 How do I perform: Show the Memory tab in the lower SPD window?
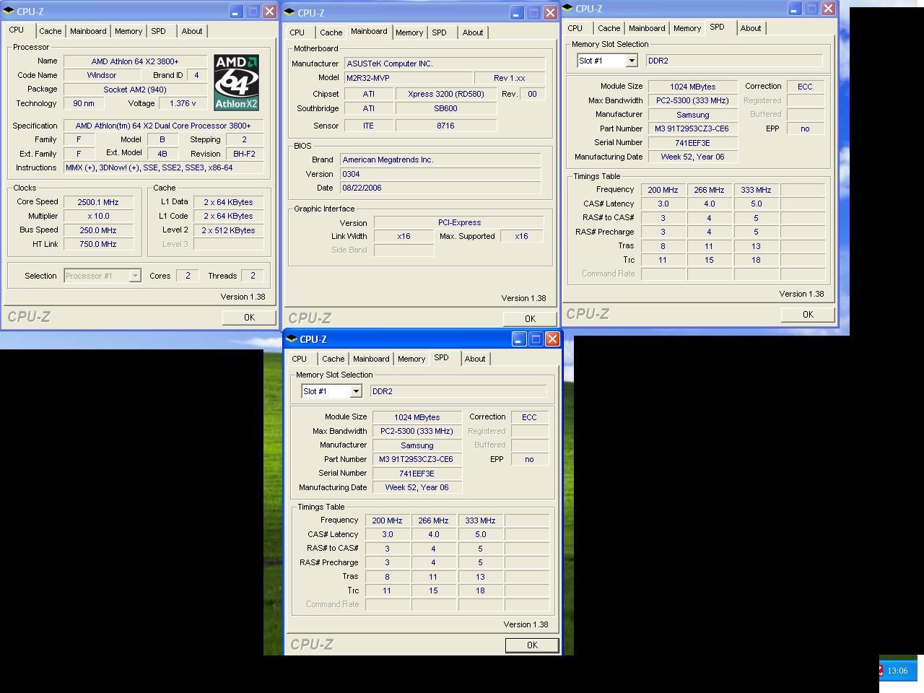(x=411, y=359)
